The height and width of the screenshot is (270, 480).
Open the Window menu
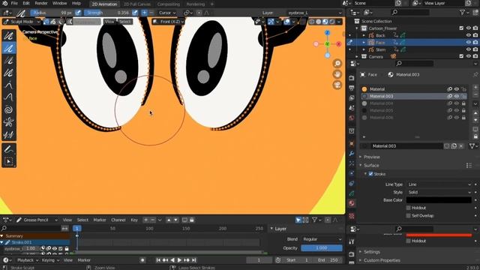point(60,3)
